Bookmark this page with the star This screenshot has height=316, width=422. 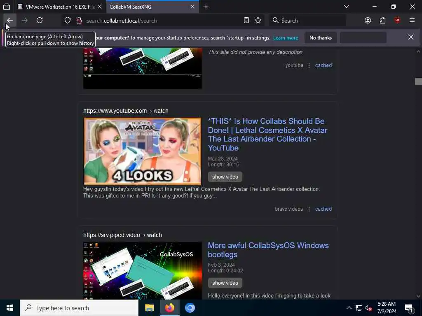coord(258,21)
